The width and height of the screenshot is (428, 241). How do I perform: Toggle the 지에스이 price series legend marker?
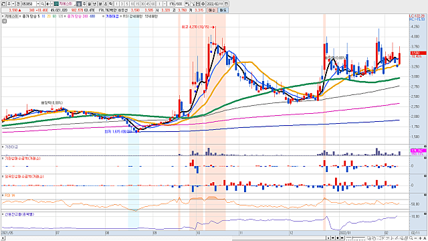point(3,16)
